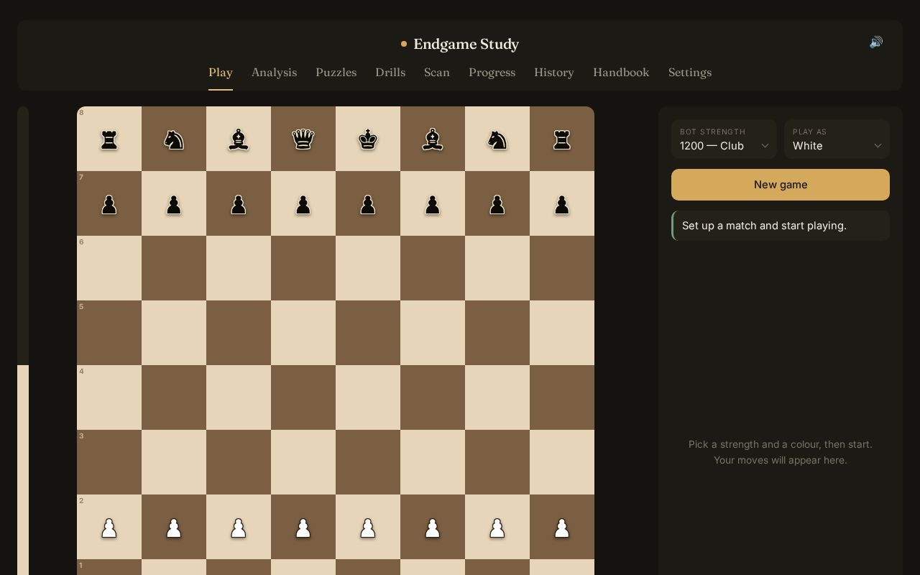
Task: Click the empty e4 square
Action: [368, 397]
